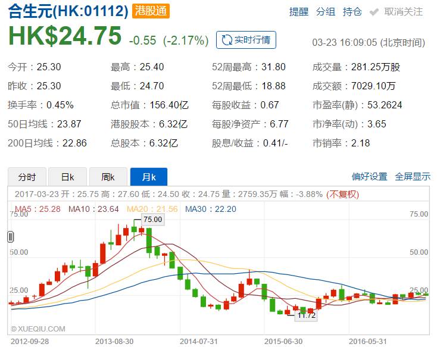This screenshot has width=437, height=347.
Task: Switch to the 日k daily chart tab
Action: point(68,177)
